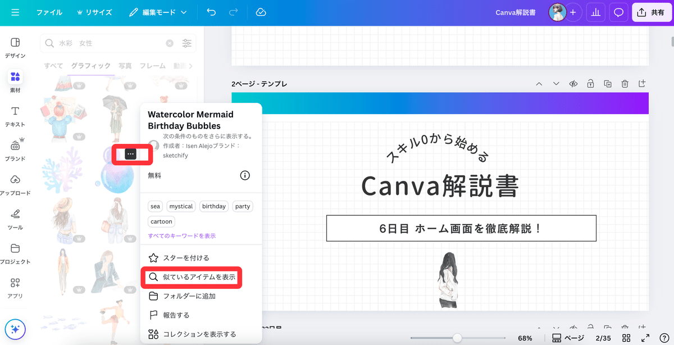Open the ファイル menu
This screenshot has width=674, height=345.
(49, 12)
